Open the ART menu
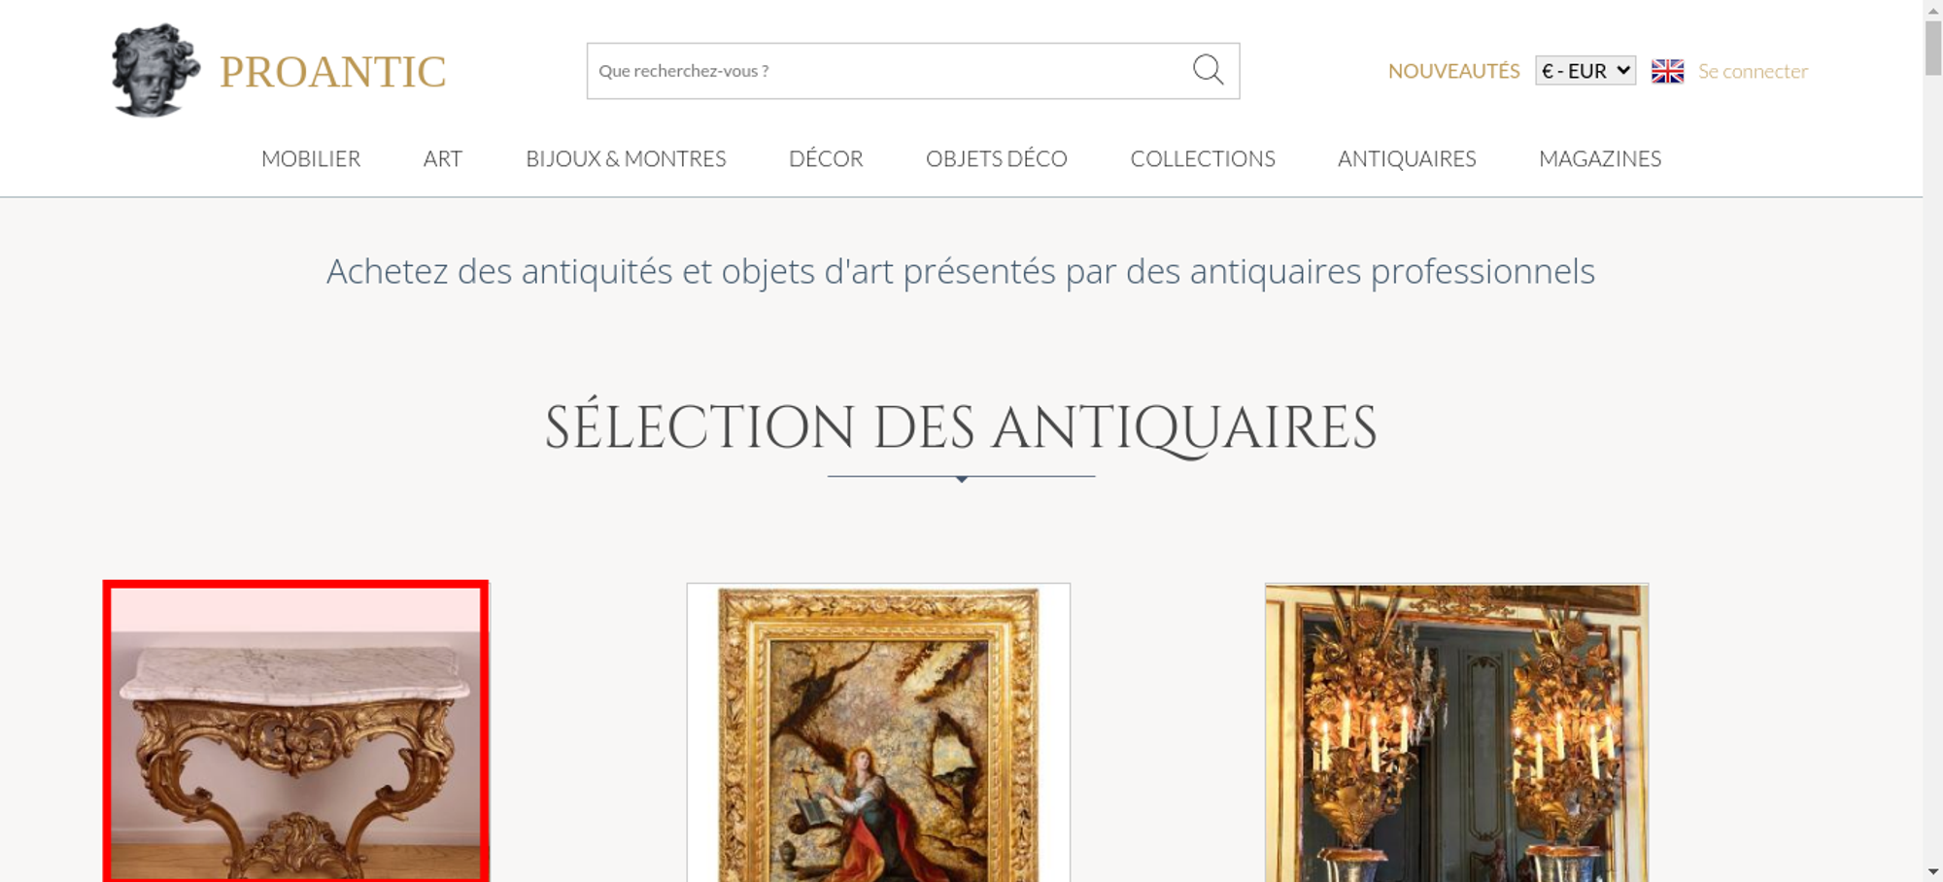 443,158
